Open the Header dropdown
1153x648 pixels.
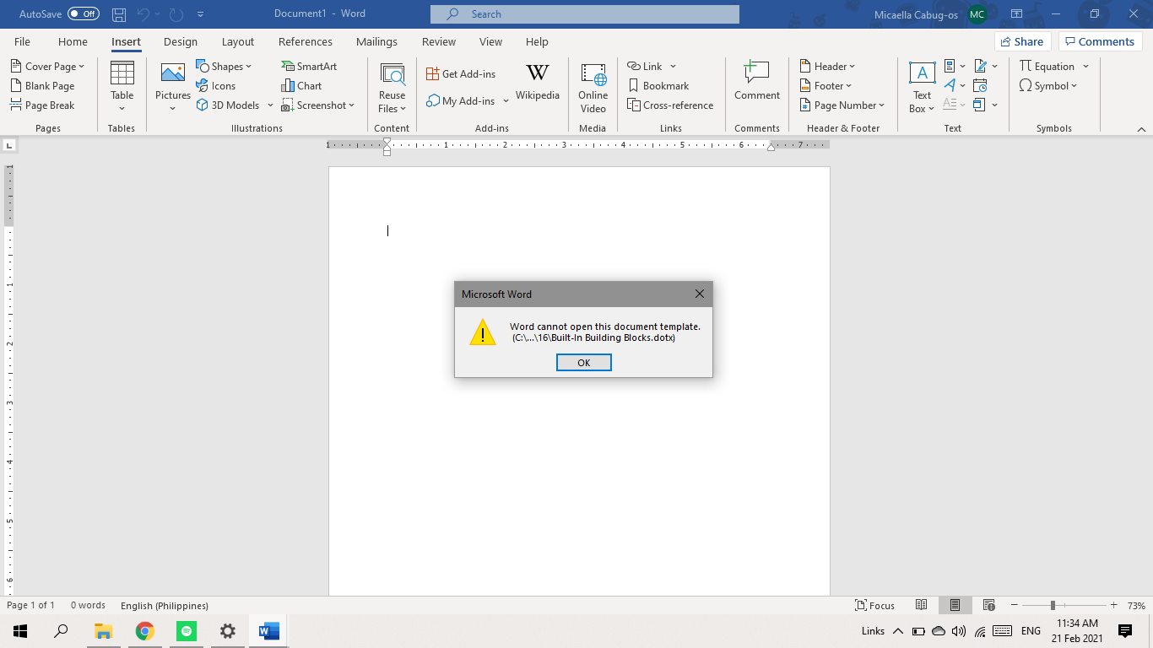827,66
